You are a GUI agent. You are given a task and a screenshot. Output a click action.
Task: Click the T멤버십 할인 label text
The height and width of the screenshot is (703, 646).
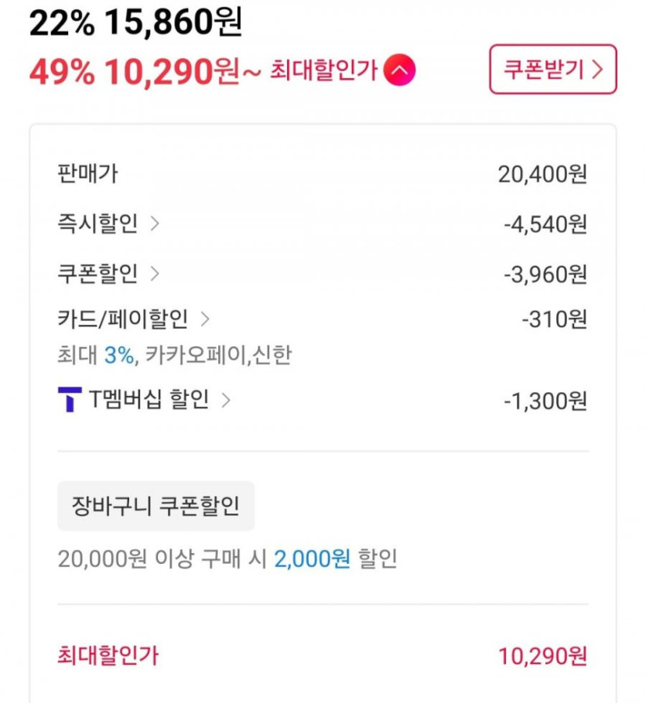tap(149, 400)
